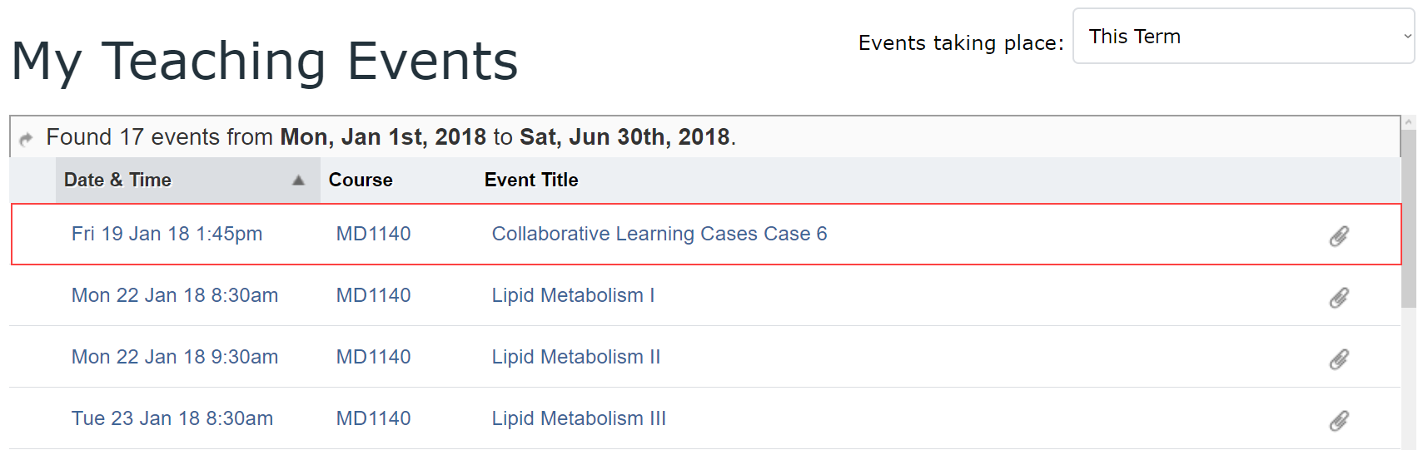Toggle sort arrow in Date & Time header
The image size is (1428, 450).
pos(298,180)
